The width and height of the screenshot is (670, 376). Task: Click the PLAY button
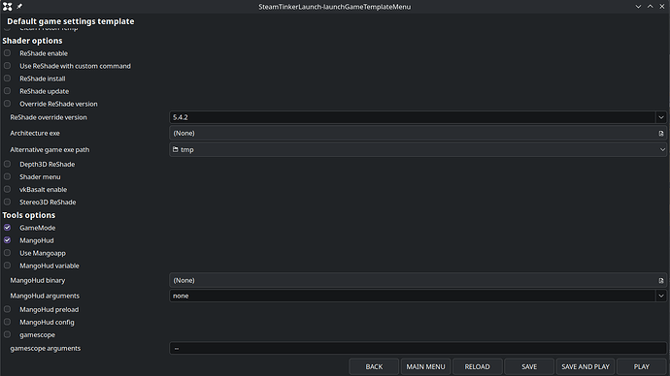(x=642, y=366)
